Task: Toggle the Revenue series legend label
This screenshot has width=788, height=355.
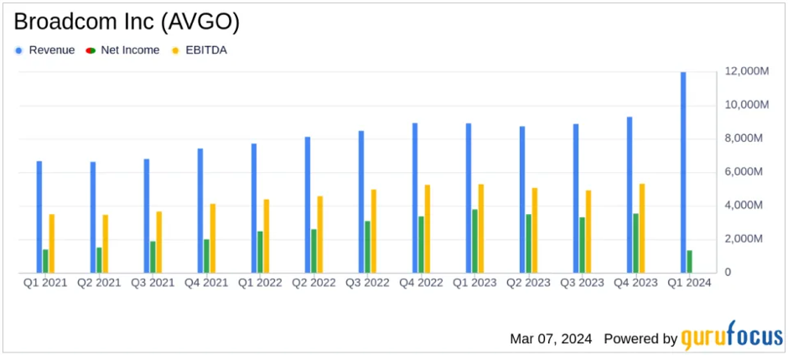Action: pyautogui.click(x=51, y=50)
